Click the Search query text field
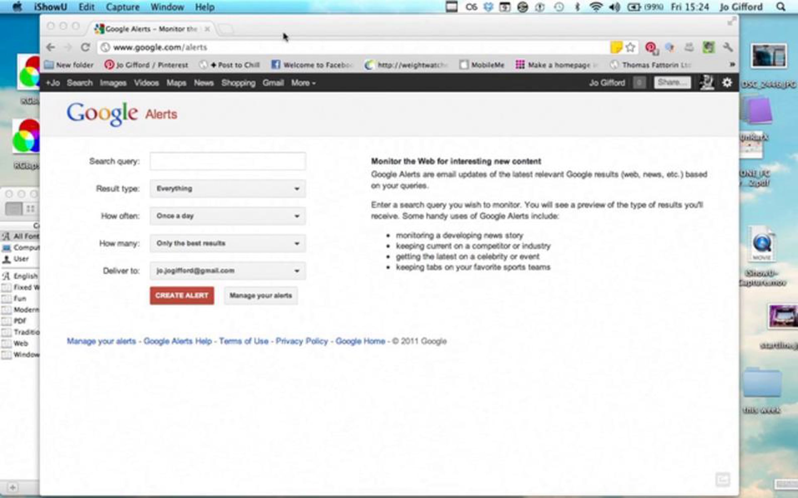This screenshot has height=498, width=798. (227, 161)
